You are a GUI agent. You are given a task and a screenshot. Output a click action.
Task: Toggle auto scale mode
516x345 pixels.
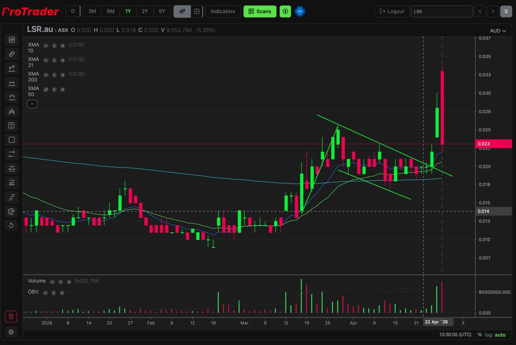500,335
